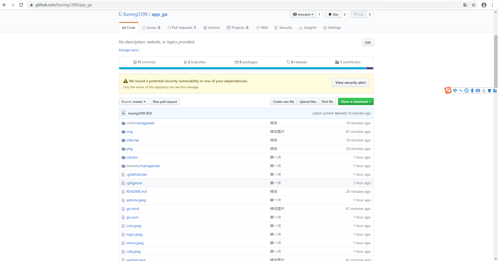Open the pkg folder link
Image resolution: width=498 pixels, height=261 pixels.
point(130,149)
